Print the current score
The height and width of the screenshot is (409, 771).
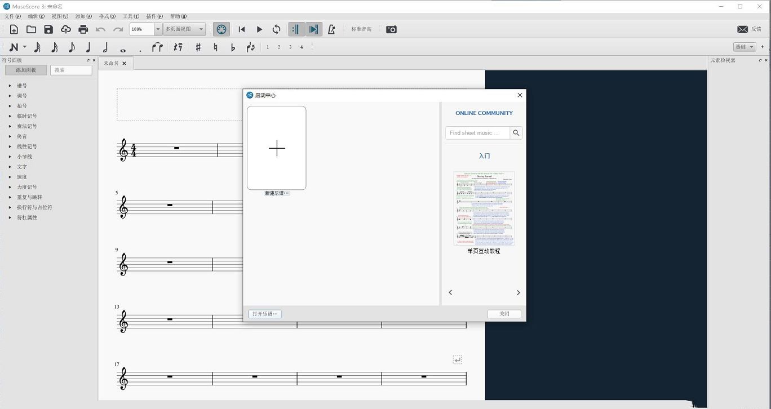point(83,29)
